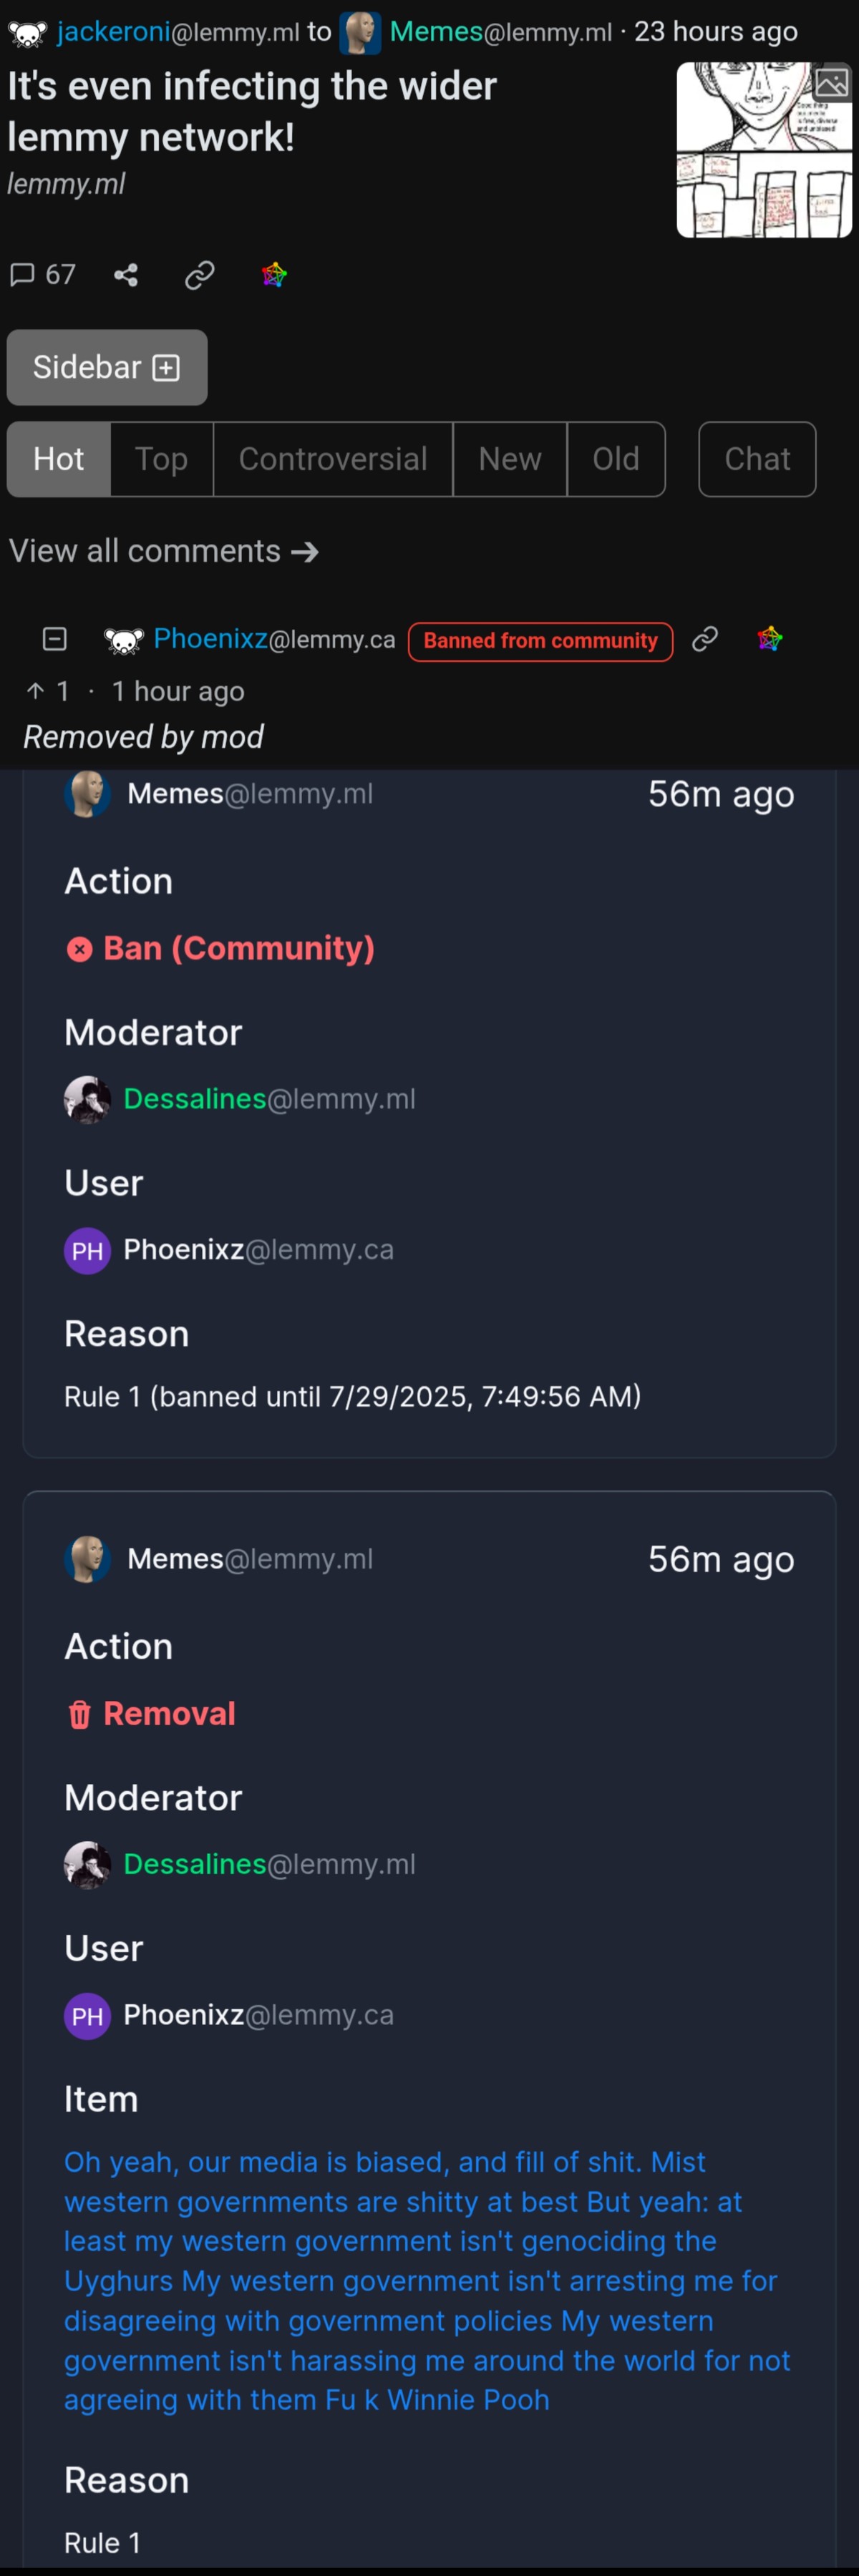
Task: Click the post's permalink chain icon
Action: tap(200, 275)
